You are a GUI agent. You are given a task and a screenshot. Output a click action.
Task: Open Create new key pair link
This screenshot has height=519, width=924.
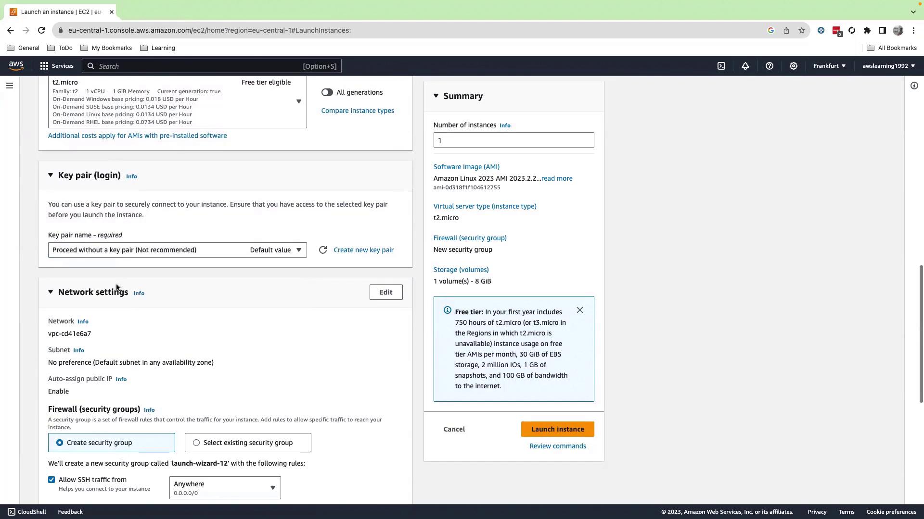click(x=363, y=250)
